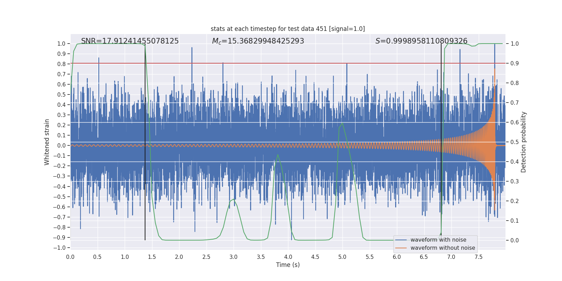Click the 0.3 tick on Whitened strain axis
Viewport: 562px width, 281px height.
61,115
